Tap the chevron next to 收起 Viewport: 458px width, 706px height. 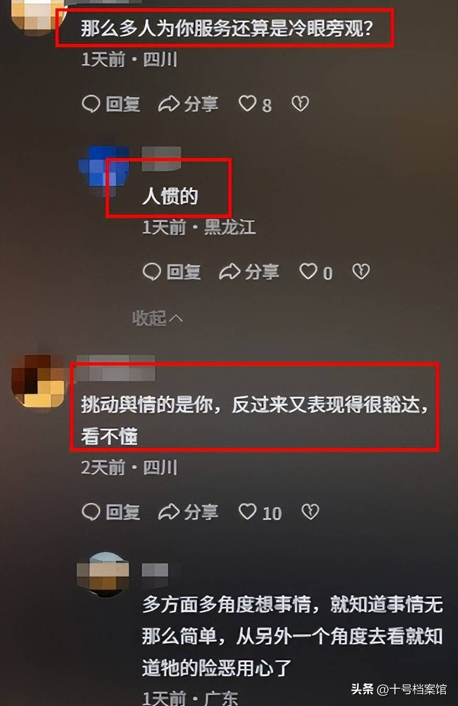click(176, 318)
